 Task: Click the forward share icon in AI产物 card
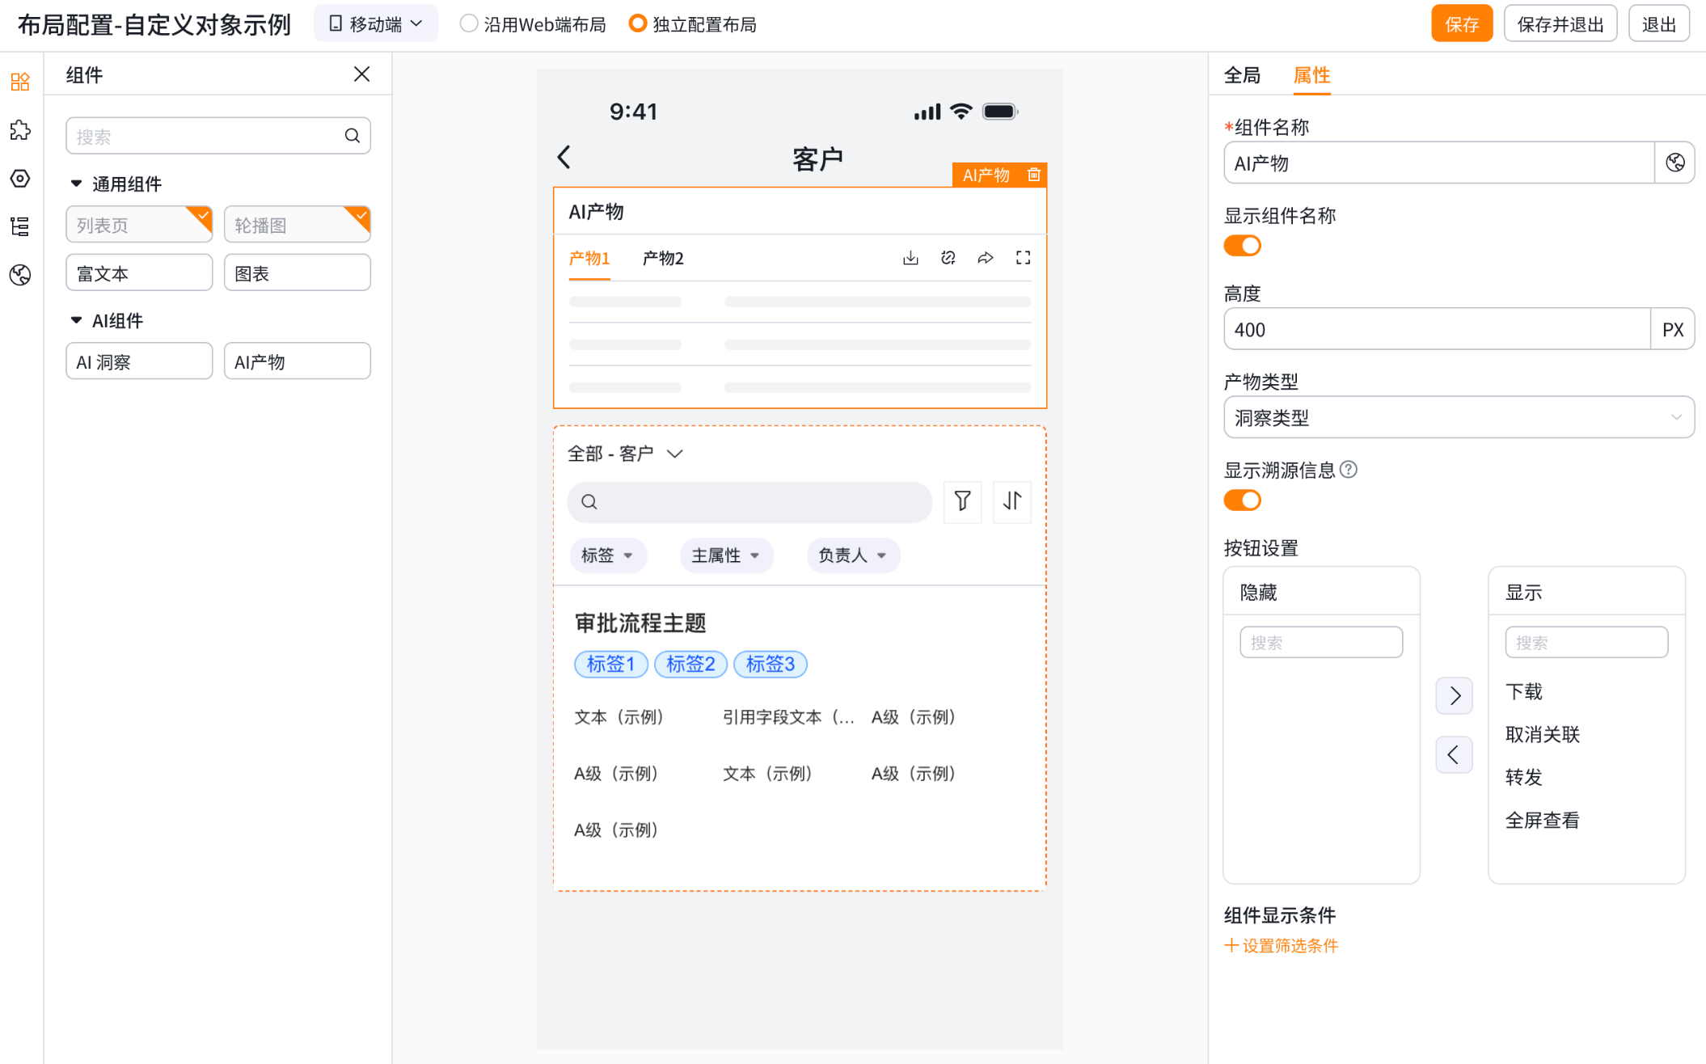click(x=986, y=258)
